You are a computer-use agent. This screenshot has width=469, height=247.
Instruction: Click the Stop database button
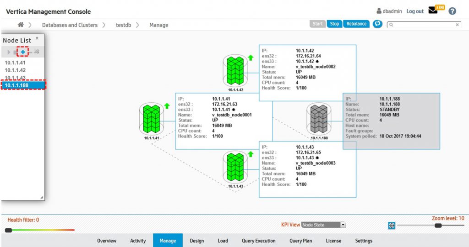point(334,24)
